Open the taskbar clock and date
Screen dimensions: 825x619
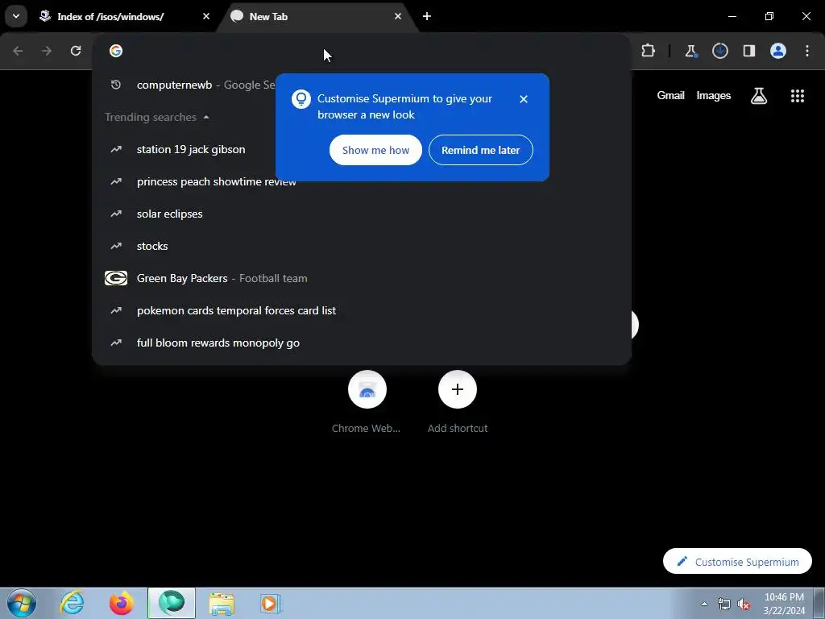(x=784, y=604)
